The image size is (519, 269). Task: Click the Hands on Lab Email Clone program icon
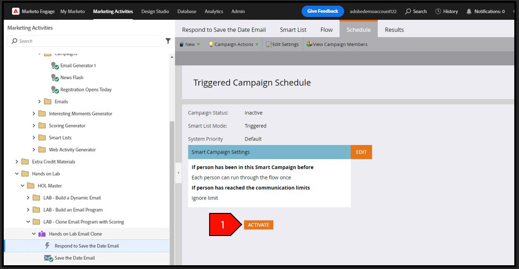tap(42, 234)
